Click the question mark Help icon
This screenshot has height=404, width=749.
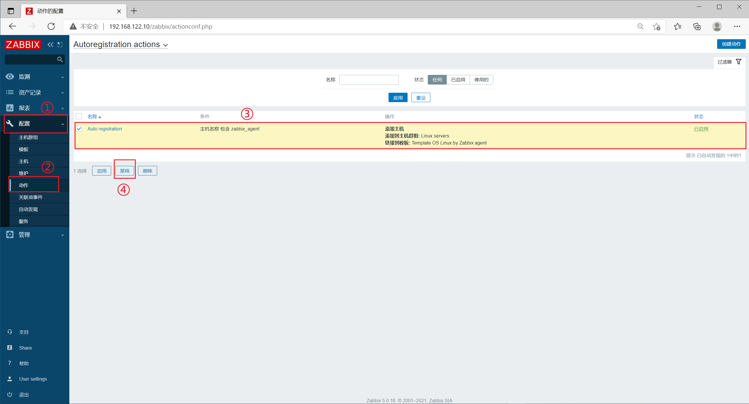(10, 363)
